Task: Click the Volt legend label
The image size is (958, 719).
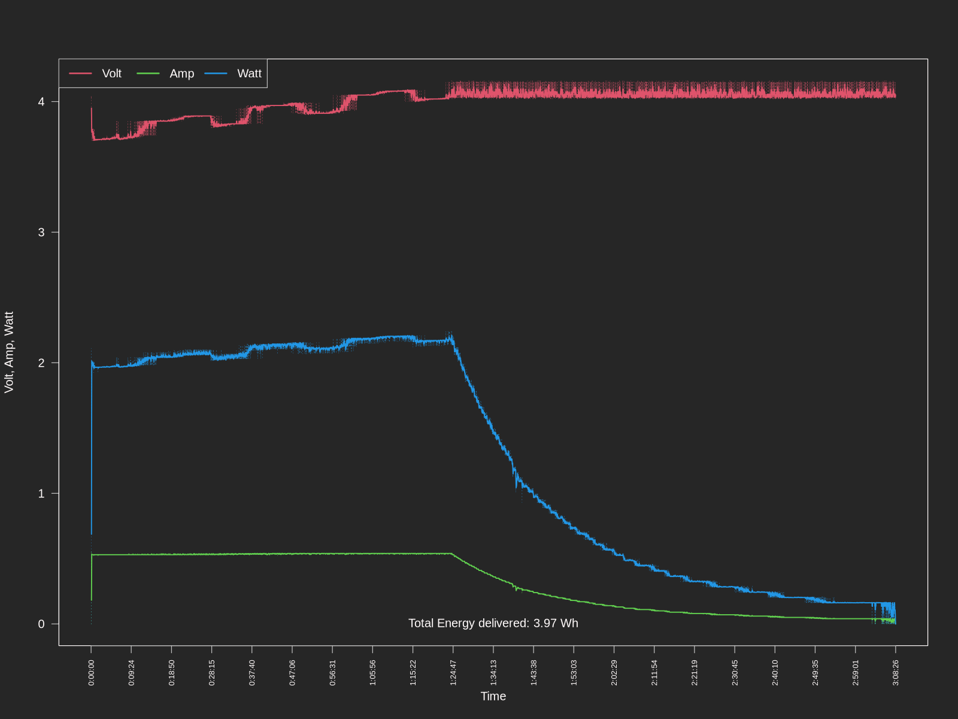Action: point(111,74)
